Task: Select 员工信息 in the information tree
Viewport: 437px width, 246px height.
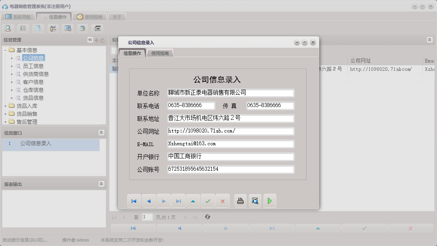Action: point(33,66)
